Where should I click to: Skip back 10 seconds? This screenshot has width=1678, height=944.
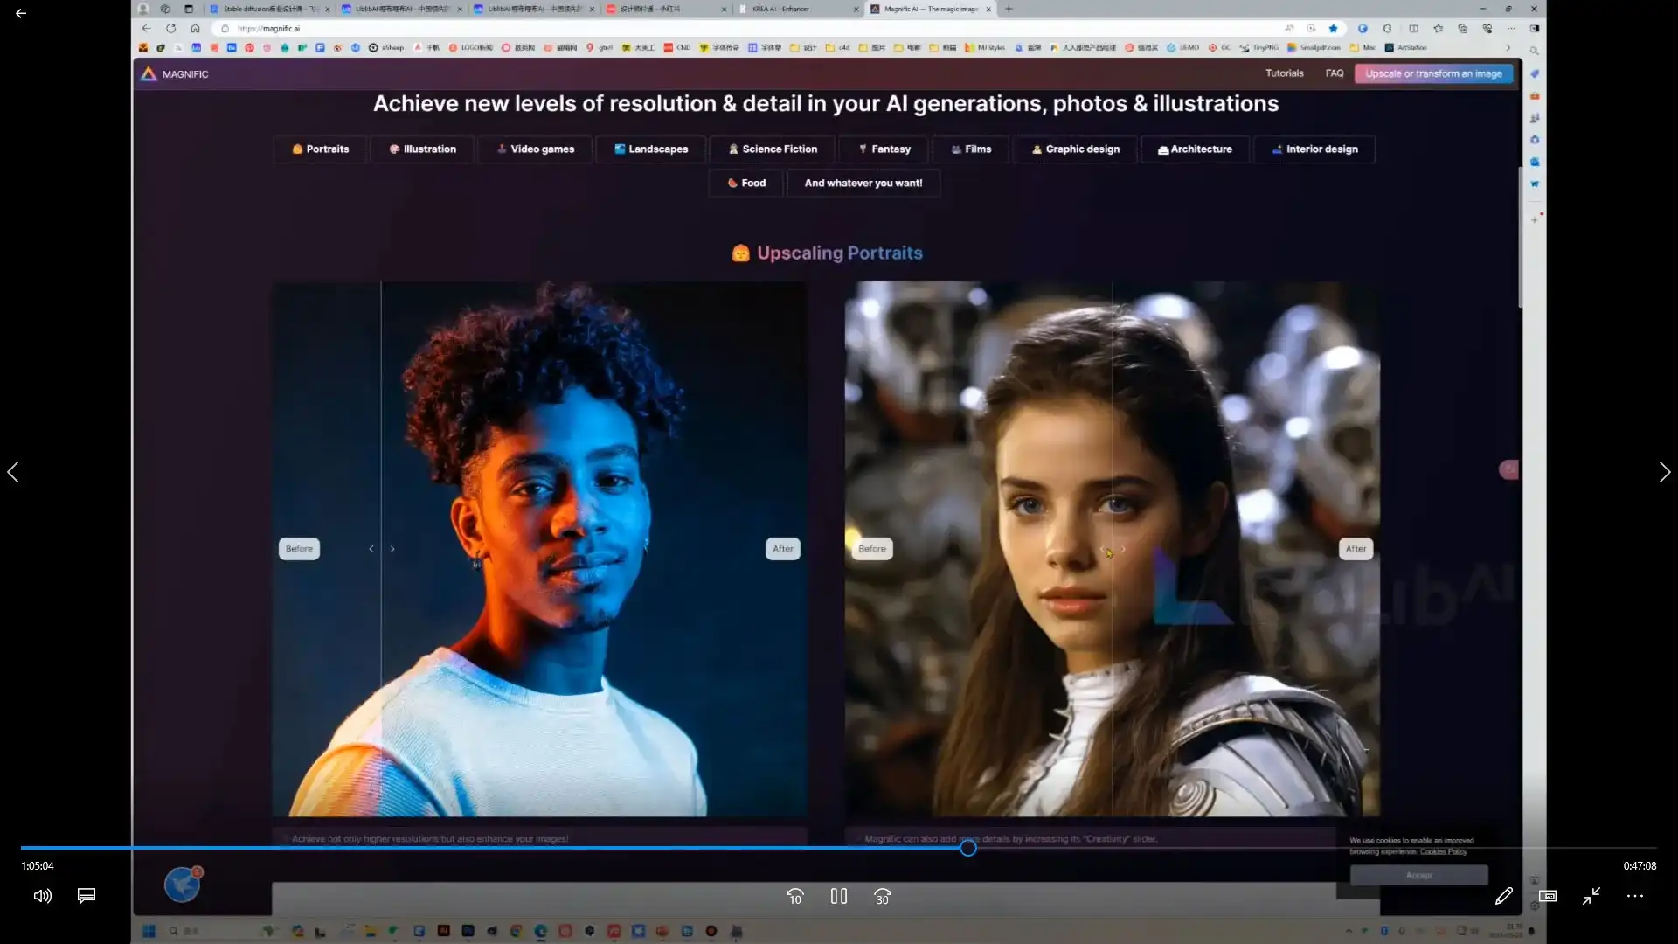(x=794, y=896)
